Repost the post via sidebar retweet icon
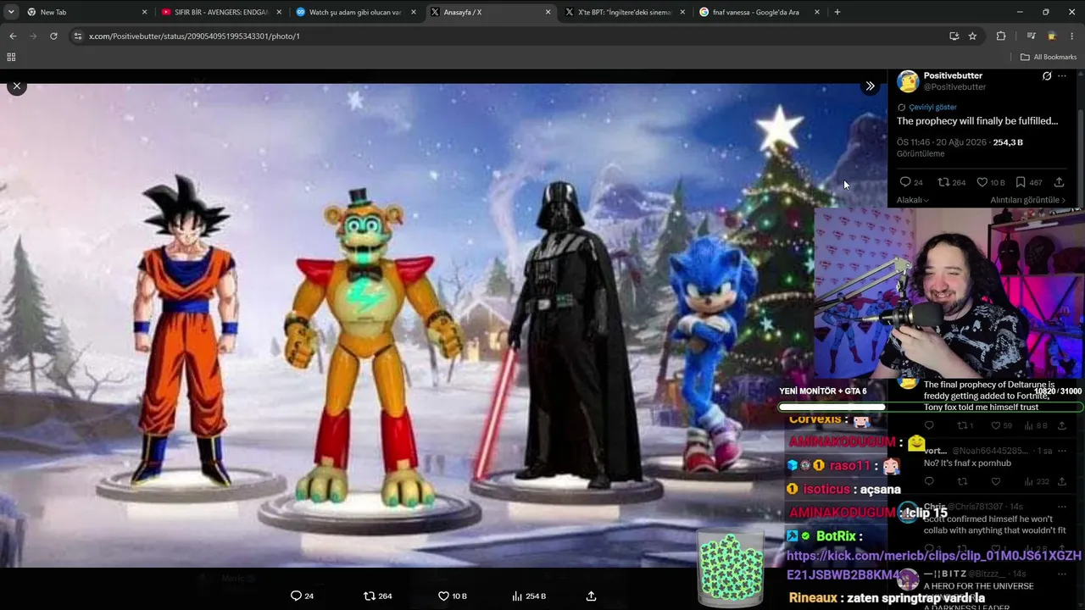Viewport: 1085px width, 610px height. click(x=943, y=182)
